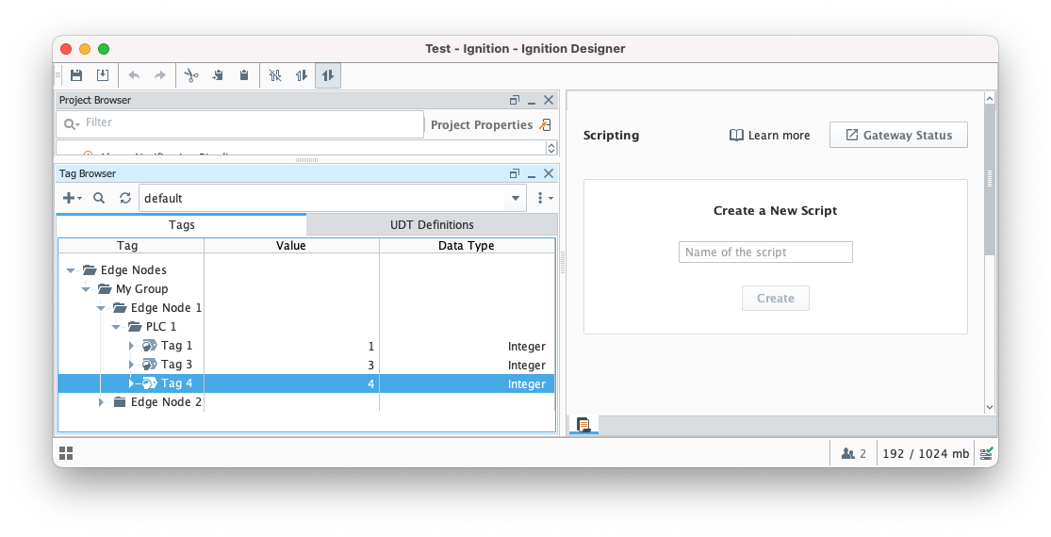The image size is (1051, 537).
Task: Minimize the Project Browser panel
Action: 532,101
